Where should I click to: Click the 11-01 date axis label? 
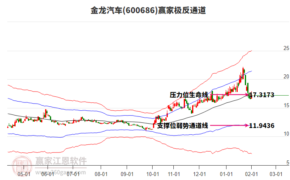(174, 174)
